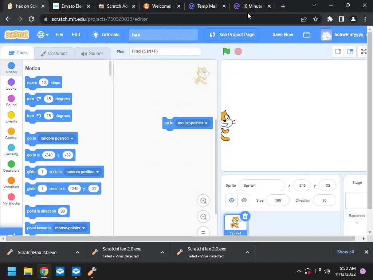
Task: Delete Sprite1 with trash icon
Action: click(x=245, y=216)
